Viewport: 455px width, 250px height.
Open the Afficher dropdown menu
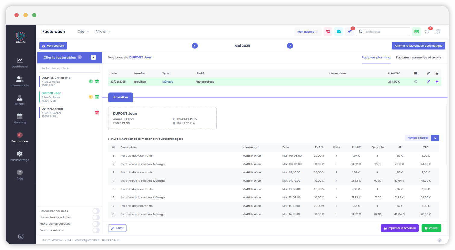(x=102, y=32)
